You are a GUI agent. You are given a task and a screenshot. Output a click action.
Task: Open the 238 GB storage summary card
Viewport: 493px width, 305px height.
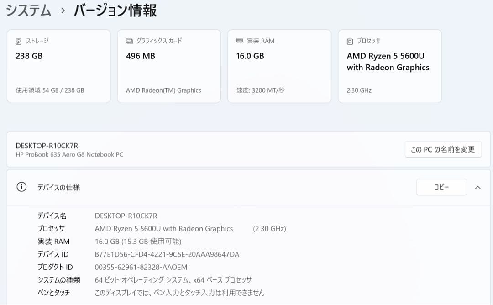tap(58, 66)
